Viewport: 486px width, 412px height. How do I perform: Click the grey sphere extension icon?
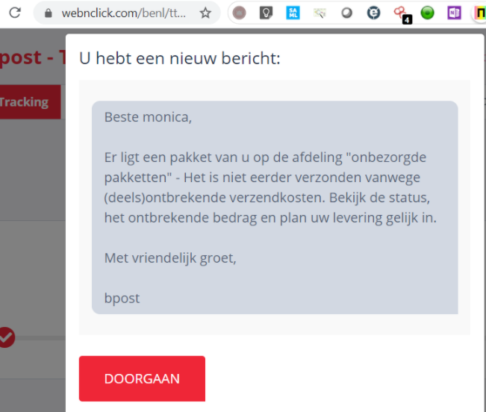[347, 13]
